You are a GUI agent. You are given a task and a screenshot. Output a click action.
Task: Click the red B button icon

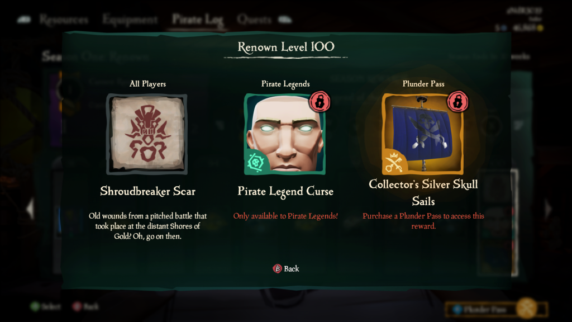277,269
